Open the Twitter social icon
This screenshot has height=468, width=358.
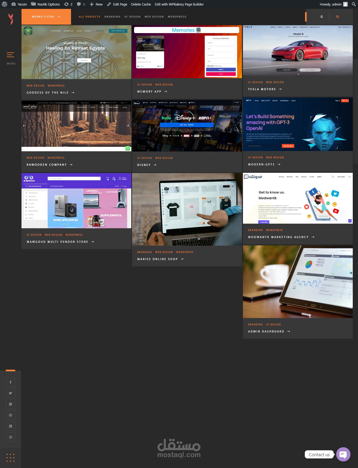tap(10, 393)
